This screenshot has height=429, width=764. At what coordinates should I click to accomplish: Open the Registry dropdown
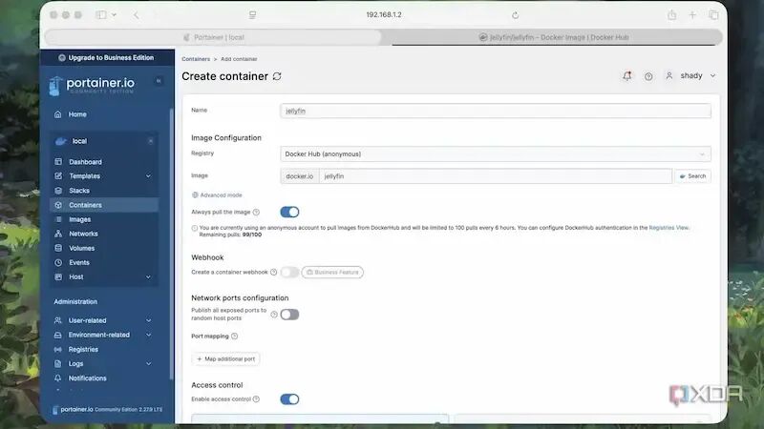[495, 154]
